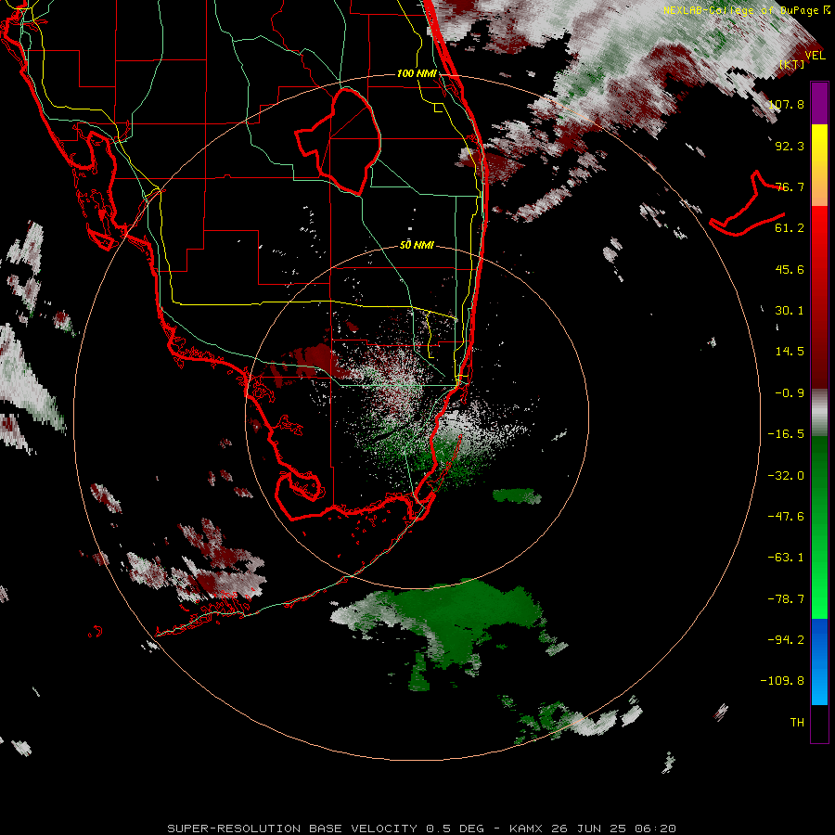Viewport: 835px width, 835px height.
Task: Click the Lake Okeechobee outline on the map
Action: (x=340, y=141)
